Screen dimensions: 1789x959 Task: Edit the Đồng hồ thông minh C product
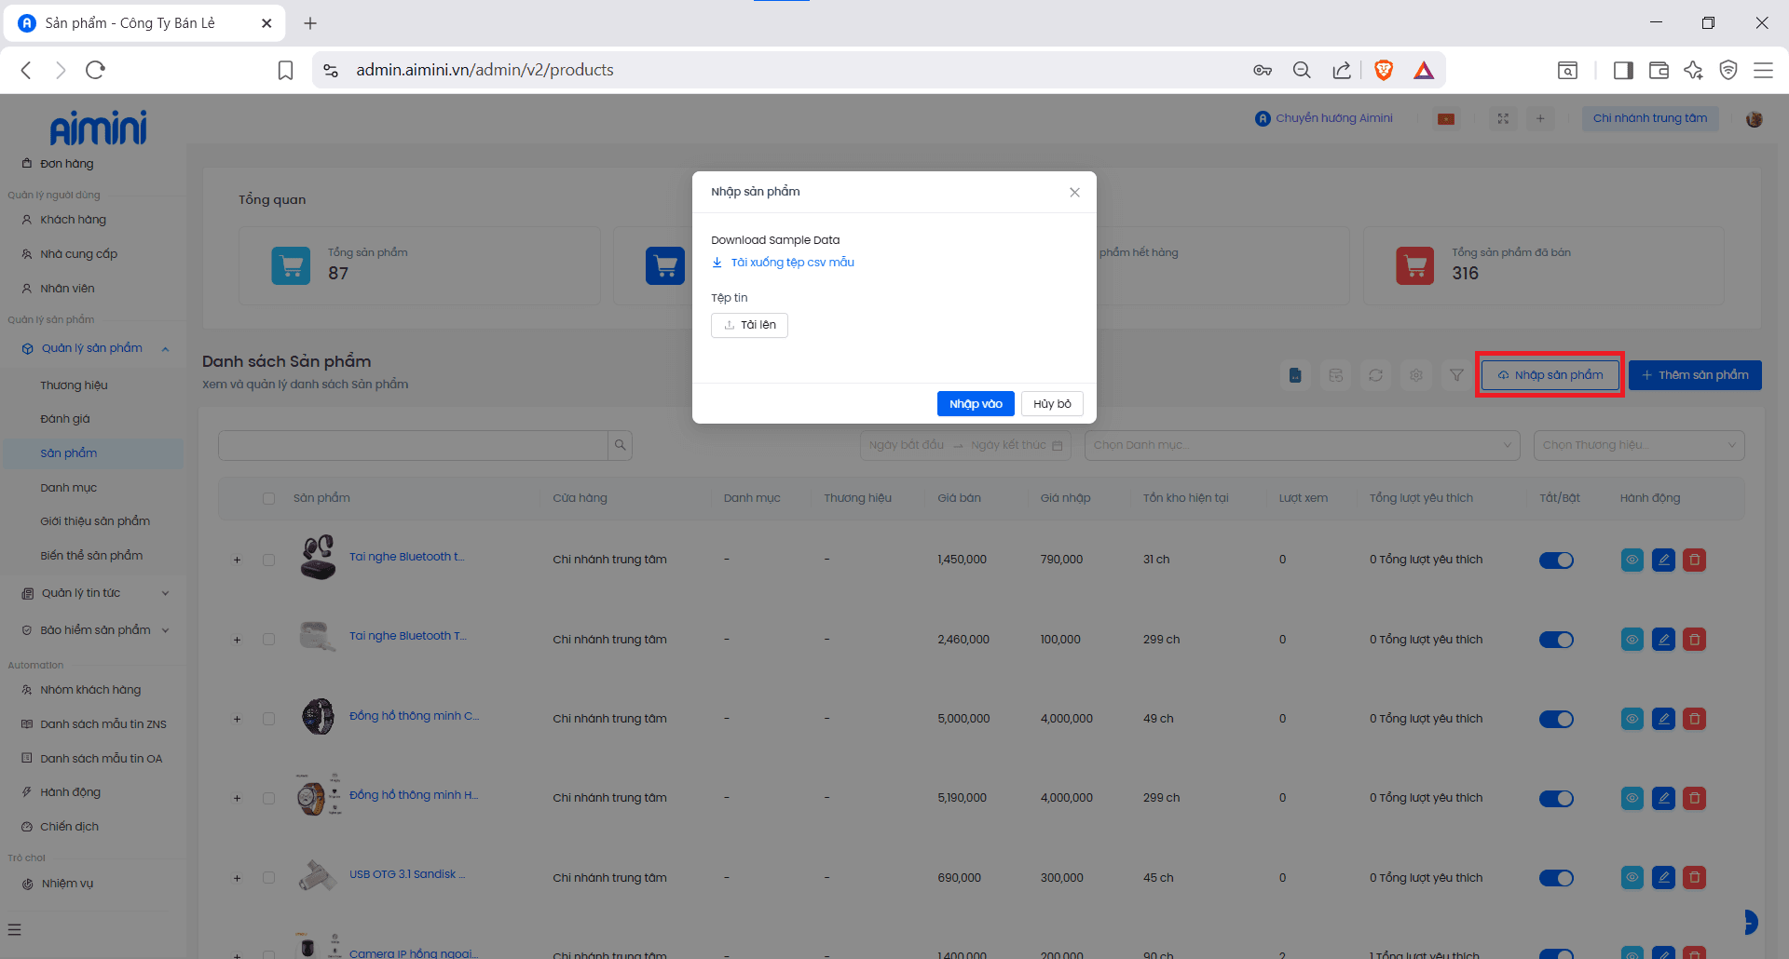(x=1663, y=719)
